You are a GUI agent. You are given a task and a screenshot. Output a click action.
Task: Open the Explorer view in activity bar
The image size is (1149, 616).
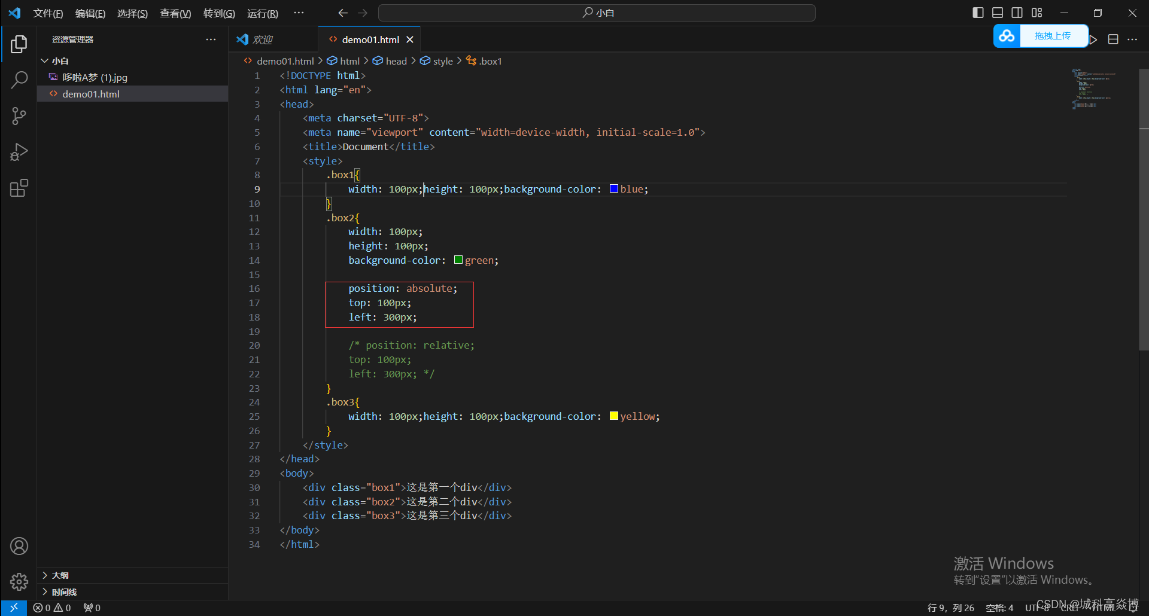(19, 44)
